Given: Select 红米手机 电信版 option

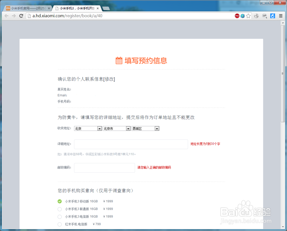Looking at the screenshot, I should click(60, 224).
